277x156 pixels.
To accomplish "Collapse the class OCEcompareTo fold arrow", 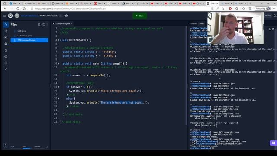I will pyautogui.click(x=58, y=40).
